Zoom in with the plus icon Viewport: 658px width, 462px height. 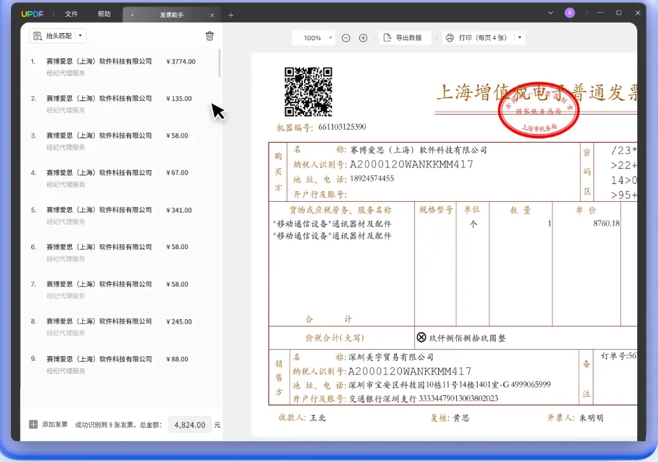(364, 38)
